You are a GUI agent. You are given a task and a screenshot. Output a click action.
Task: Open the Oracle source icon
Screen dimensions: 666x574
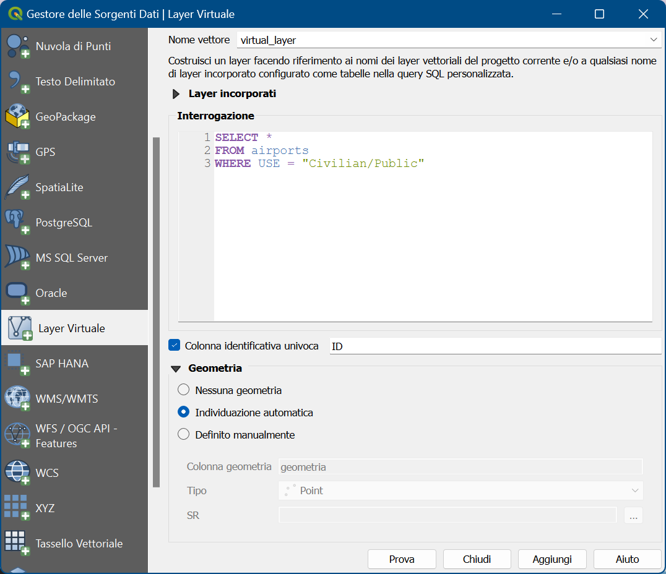17,293
